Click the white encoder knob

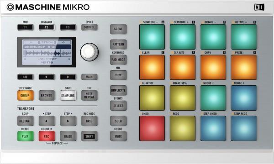click(x=90, y=52)
